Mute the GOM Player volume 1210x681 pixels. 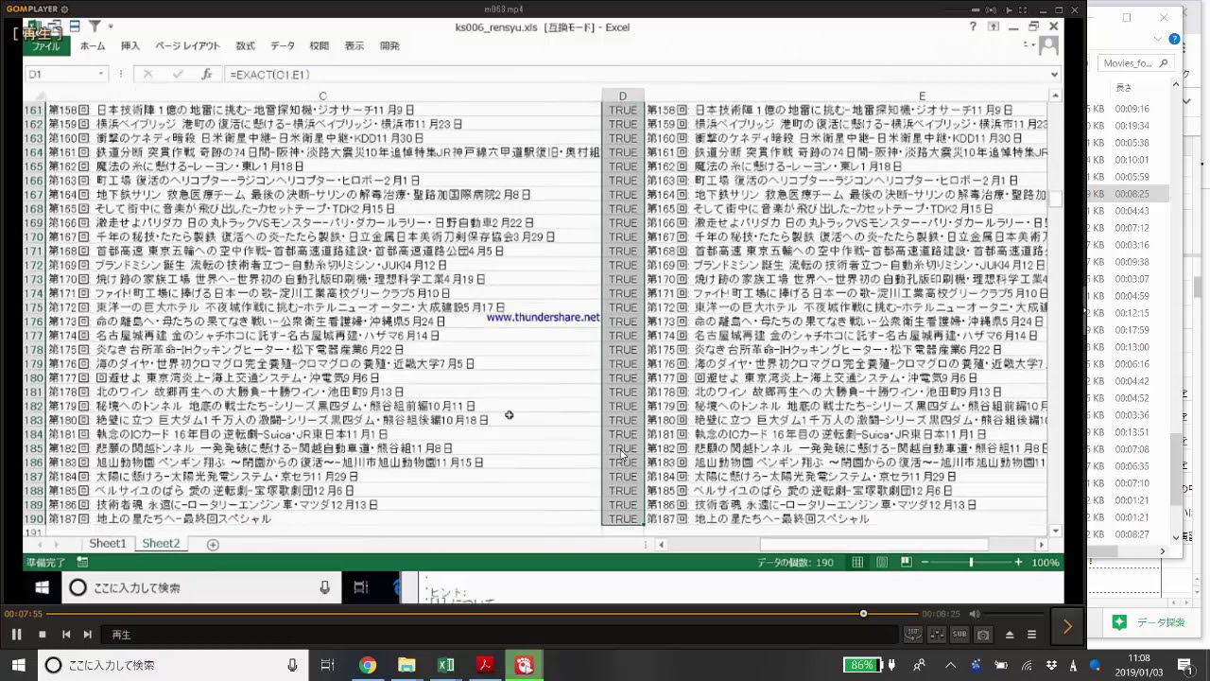pos(975,614)
